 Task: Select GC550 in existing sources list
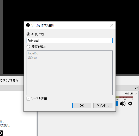click(32, 58)
